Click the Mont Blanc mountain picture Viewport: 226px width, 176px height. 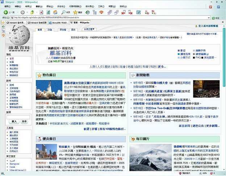click(150, 158)
